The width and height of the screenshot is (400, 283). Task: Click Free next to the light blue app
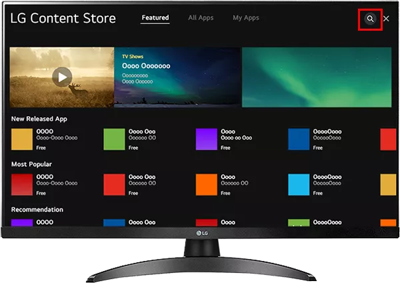pos(318,194)
